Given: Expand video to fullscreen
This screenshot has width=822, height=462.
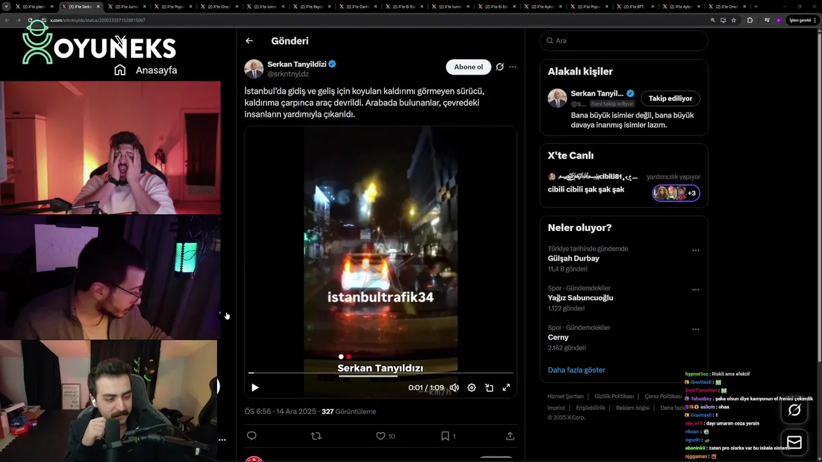Looking at the screenshot, I should coord(506,388).
